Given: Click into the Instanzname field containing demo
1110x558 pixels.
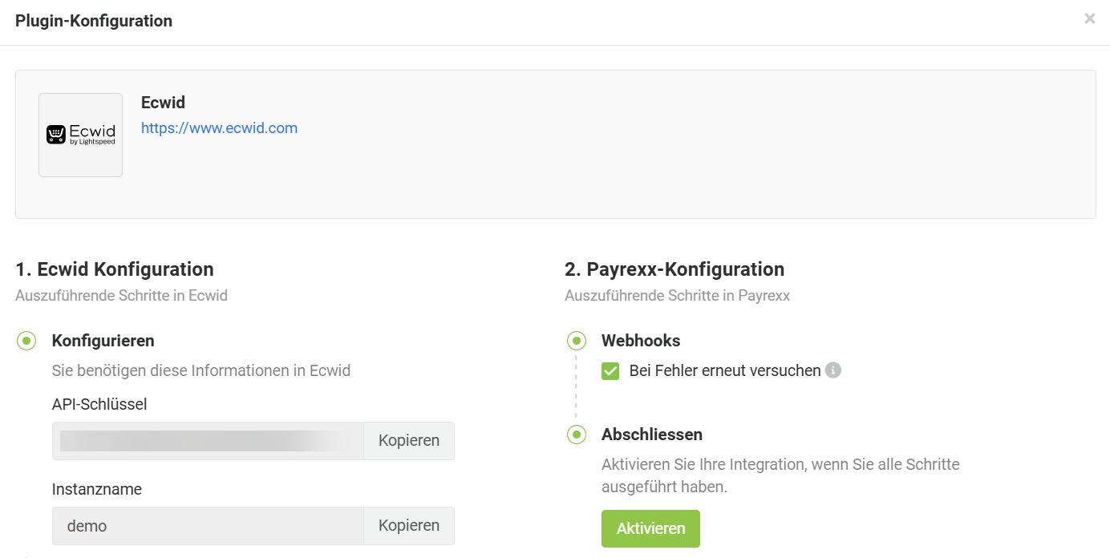Looking at the screenshot, I should tap(209, 526).
